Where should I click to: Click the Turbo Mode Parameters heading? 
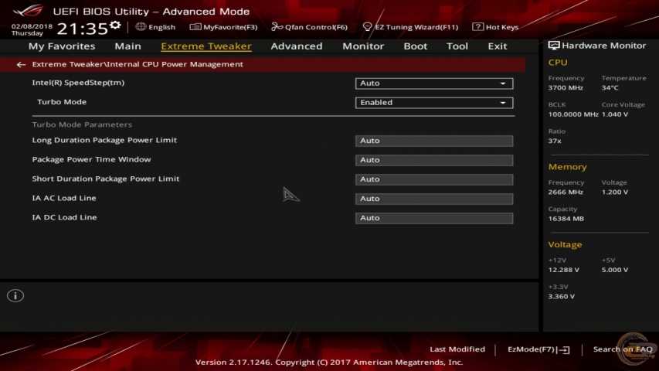coord(82,124)
